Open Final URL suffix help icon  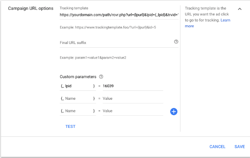[x=176, y=42]
